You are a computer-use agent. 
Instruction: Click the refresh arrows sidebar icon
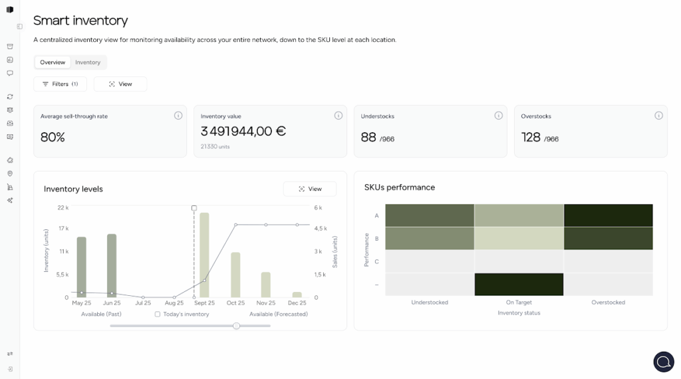pos(10,97)
